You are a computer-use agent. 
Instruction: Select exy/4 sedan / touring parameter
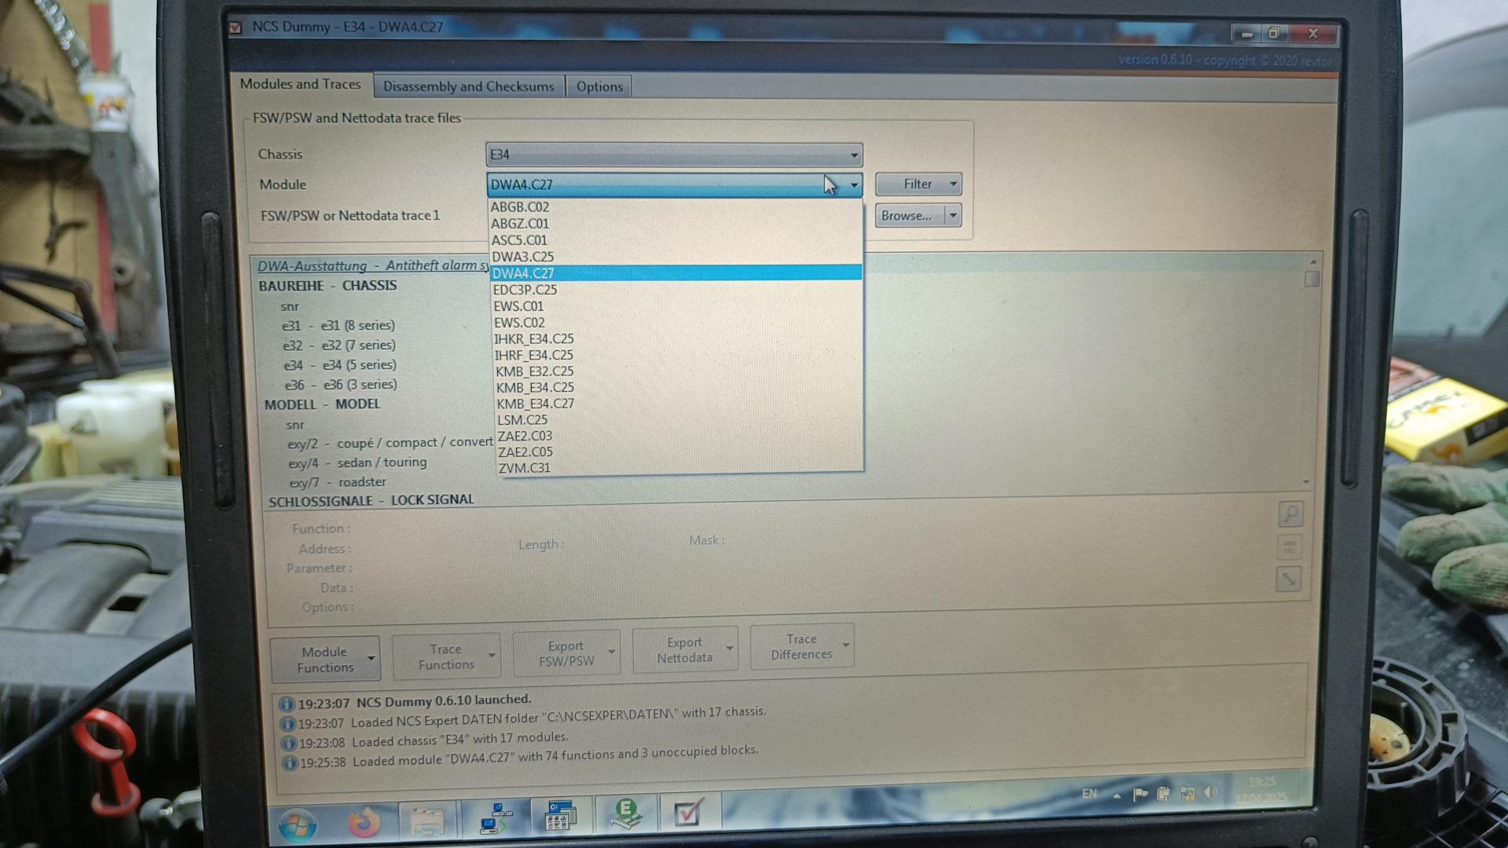(357, 463)
